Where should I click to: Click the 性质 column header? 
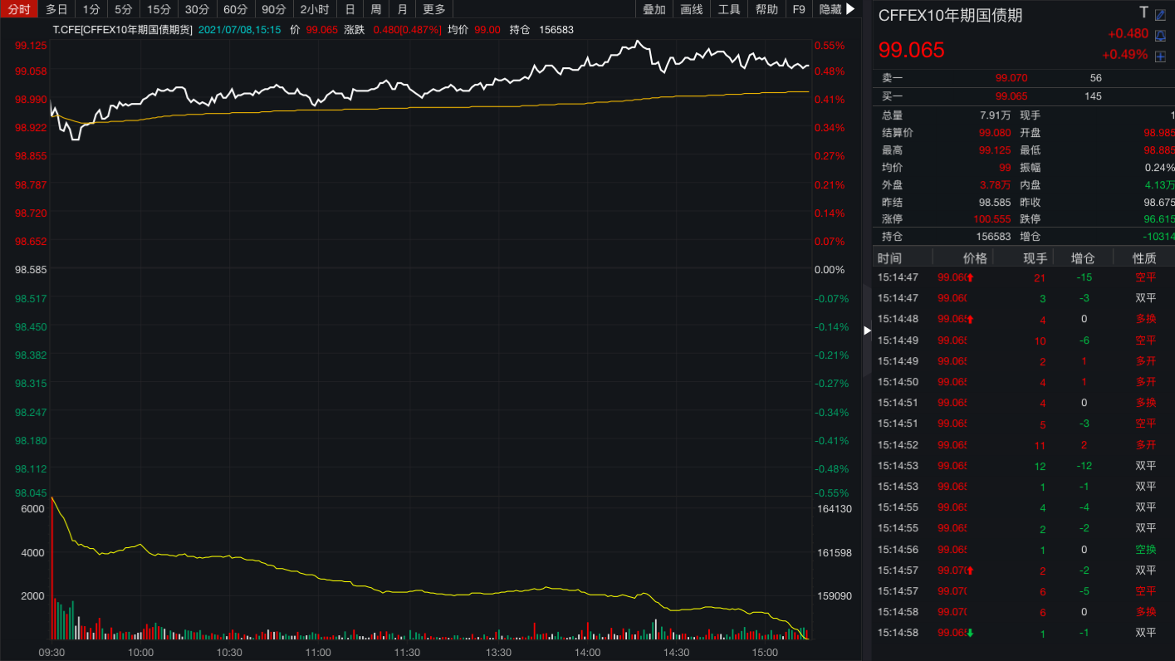(1144, 257)
